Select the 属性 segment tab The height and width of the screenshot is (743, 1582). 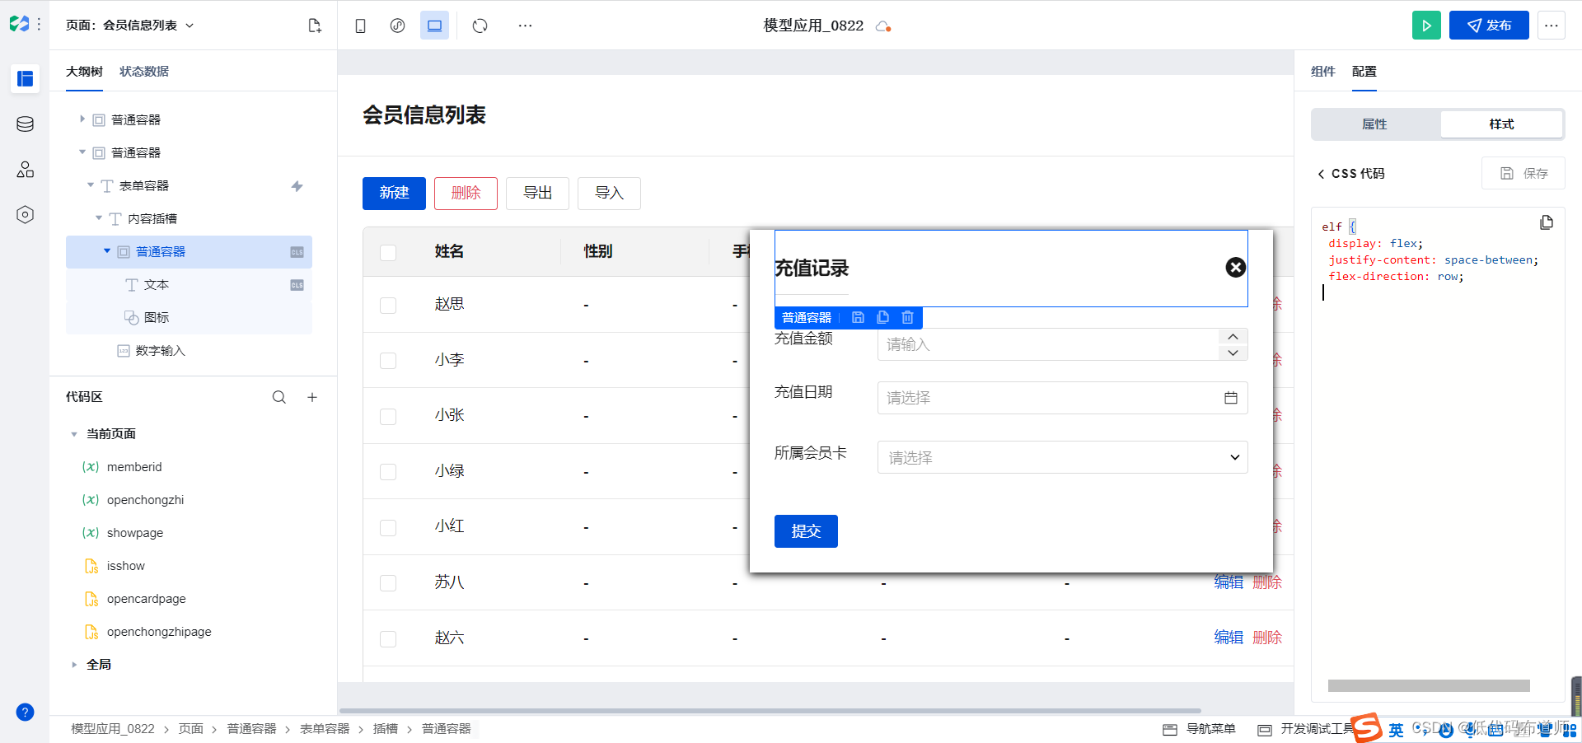tap(1374, 124)
